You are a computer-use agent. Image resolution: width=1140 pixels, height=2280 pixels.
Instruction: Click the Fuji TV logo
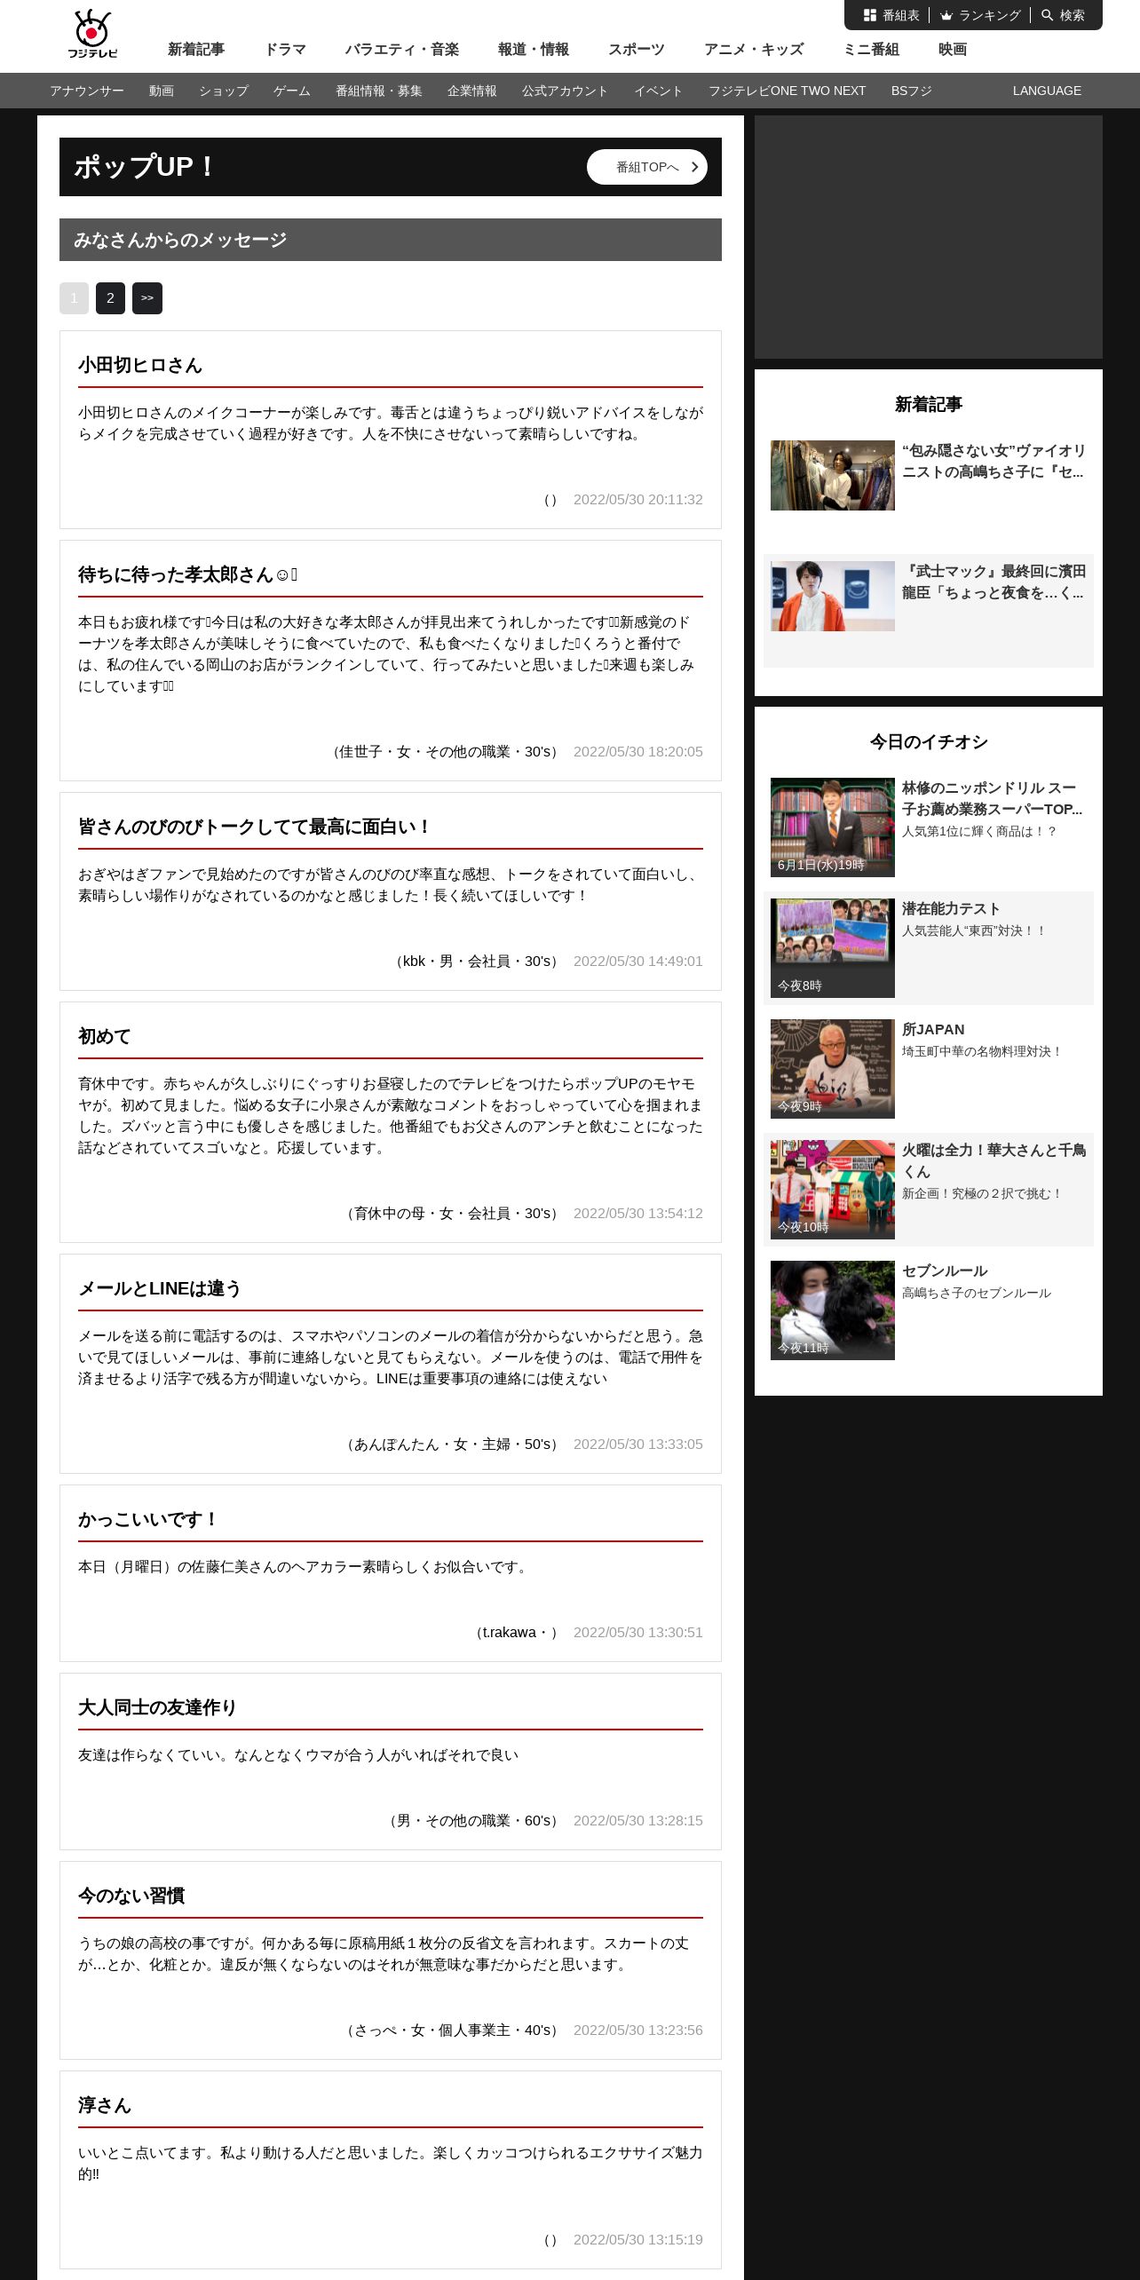pyautogui.click(x=92, y=34)
